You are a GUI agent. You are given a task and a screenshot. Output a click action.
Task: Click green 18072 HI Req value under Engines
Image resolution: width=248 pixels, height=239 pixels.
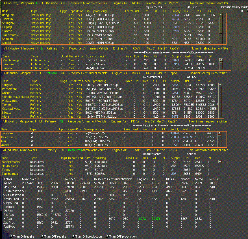142,219
